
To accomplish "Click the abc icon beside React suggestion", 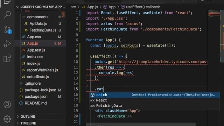I will pyautogui.click(x=92, y=100).
